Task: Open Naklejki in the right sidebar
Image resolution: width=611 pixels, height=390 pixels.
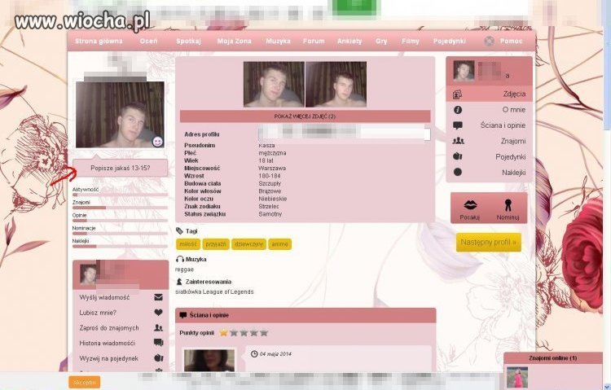Action: tap(489, 173)
